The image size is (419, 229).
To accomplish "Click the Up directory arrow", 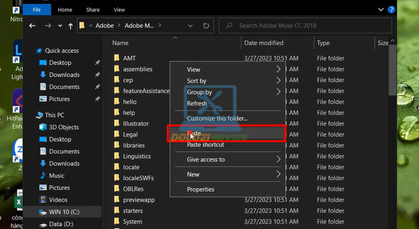I will (x=70, y=25).
